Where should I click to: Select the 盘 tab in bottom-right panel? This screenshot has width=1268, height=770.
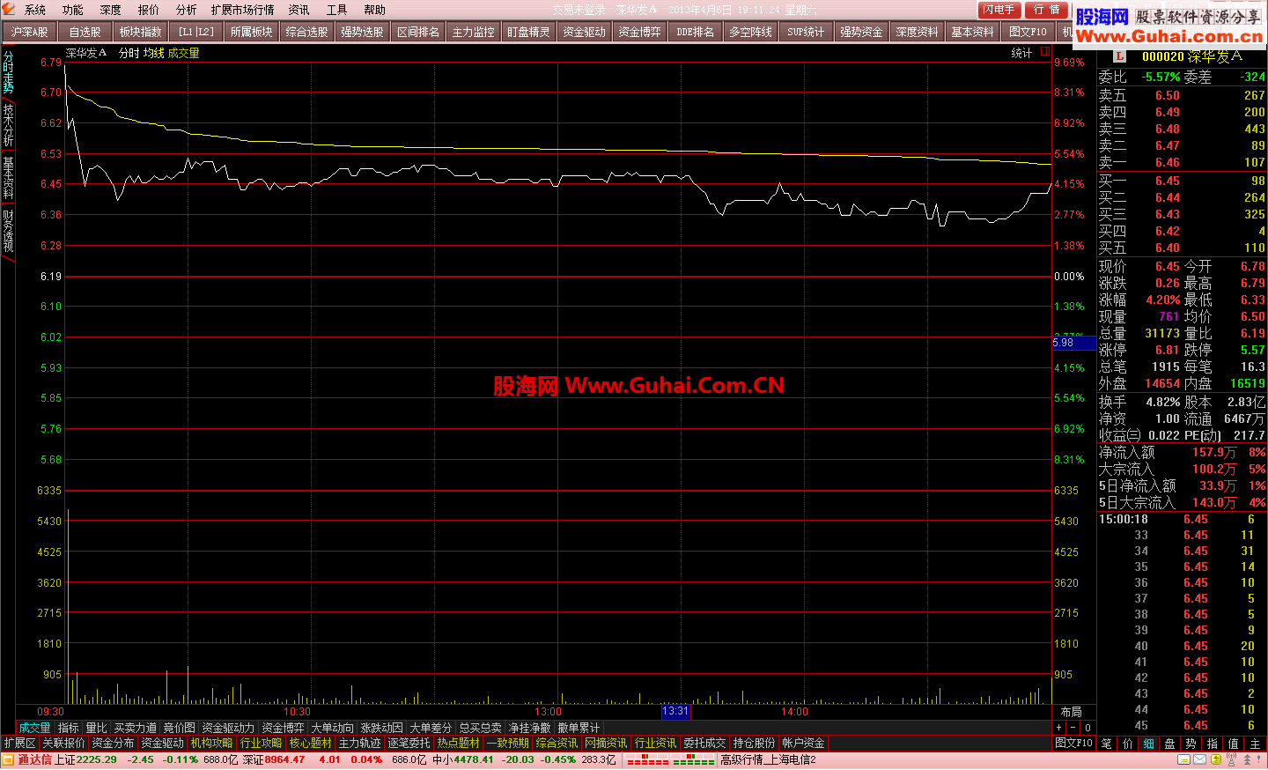(1170, 744)
